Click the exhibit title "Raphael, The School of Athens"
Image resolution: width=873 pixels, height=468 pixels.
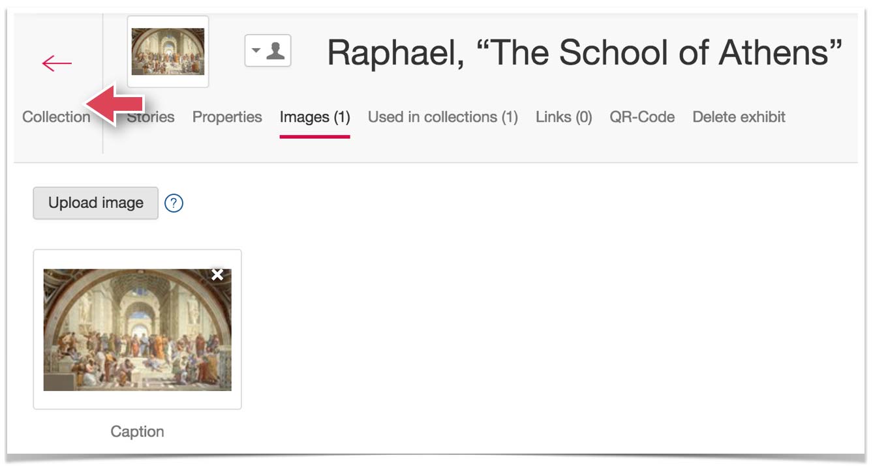[x=585, y=52]
